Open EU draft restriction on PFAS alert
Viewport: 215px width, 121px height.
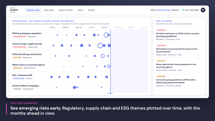178,35
